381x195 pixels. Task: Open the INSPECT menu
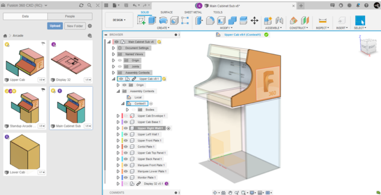[323, 28]
